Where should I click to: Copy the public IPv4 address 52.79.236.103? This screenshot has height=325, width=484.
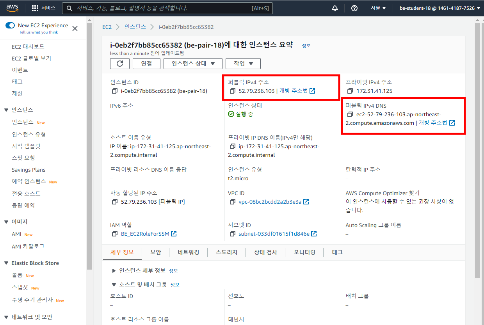coord(232,91)
